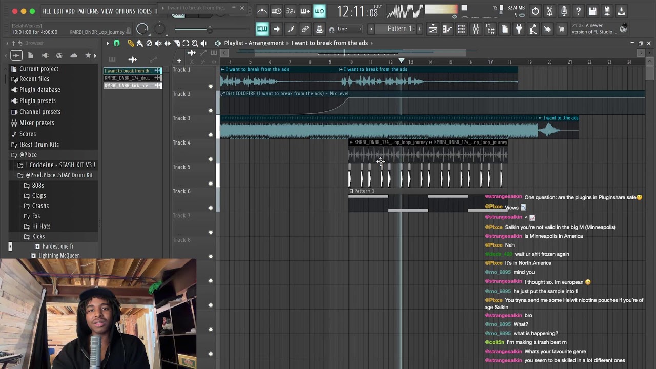The width and height of the screenshot is (656, 369).
Task: Select the Paint brush tool
Action: (x=140, y=44)
